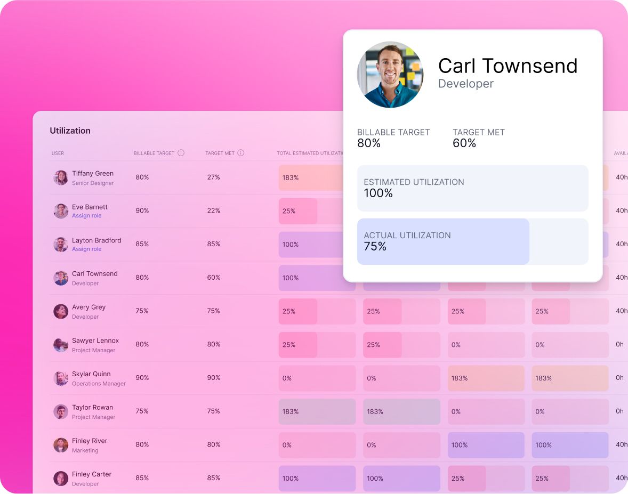Click Skylar Quinn's Operations Manager role
The image size is (628, 494).
coord(99,384)
